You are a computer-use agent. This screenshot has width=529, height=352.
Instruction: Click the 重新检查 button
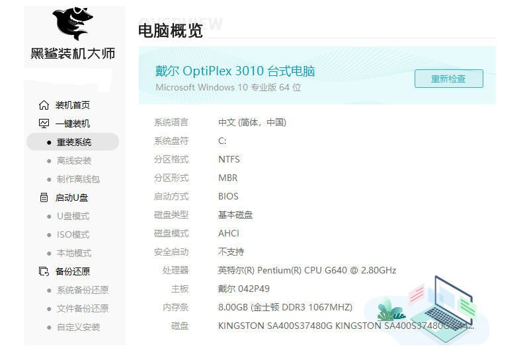(449, 79)
